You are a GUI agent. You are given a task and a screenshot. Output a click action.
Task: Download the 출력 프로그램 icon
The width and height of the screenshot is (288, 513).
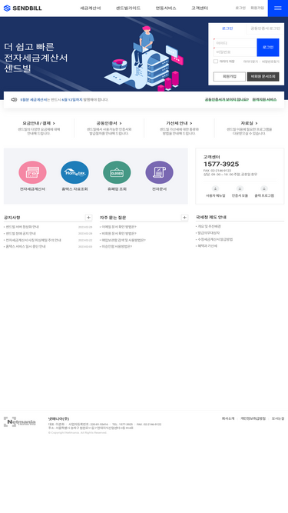pos(264,188)
